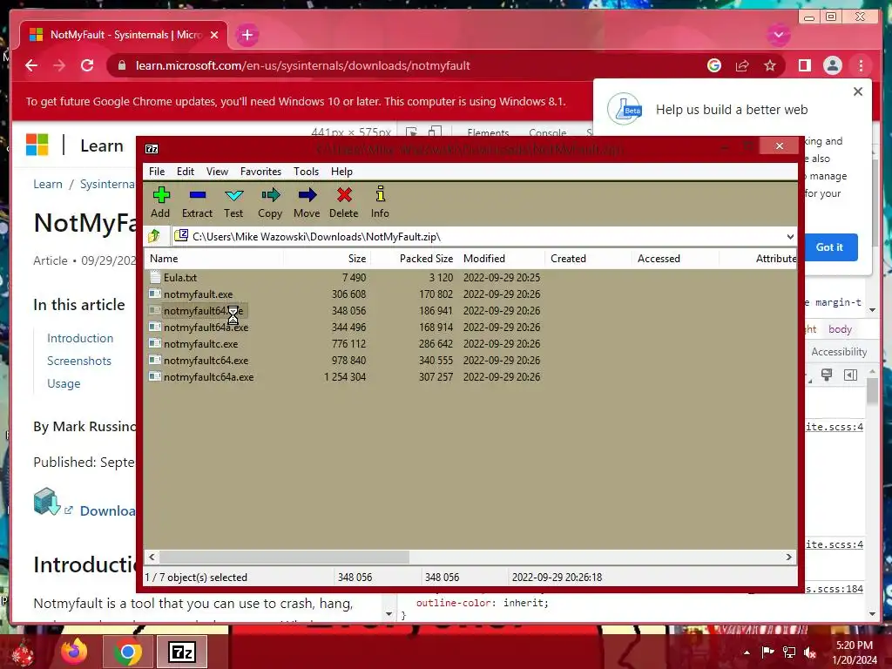Select notmyfaultc64a.exe in the list

[209, 376]
